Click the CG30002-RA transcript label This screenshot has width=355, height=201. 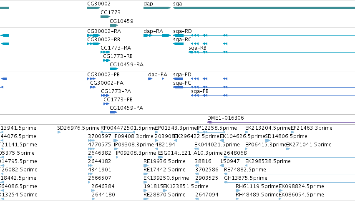tap(104, 31)
